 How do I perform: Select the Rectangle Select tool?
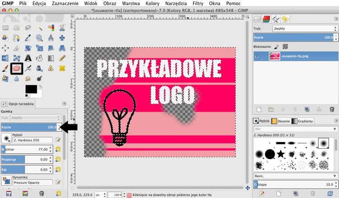point(5,28)
